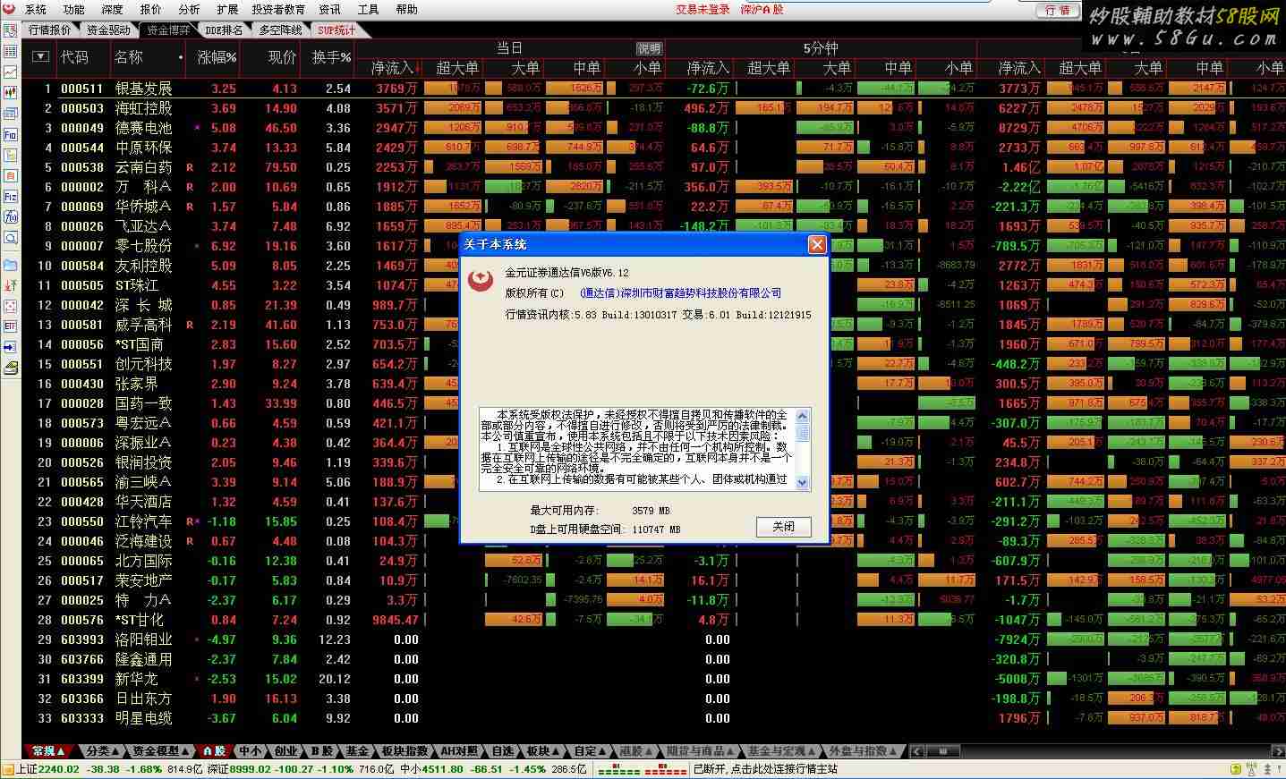Expand the 自定 bottom tab menu
Image resolution: width=1286 pixels, height=779 pixels.
(x=603, y=751)
